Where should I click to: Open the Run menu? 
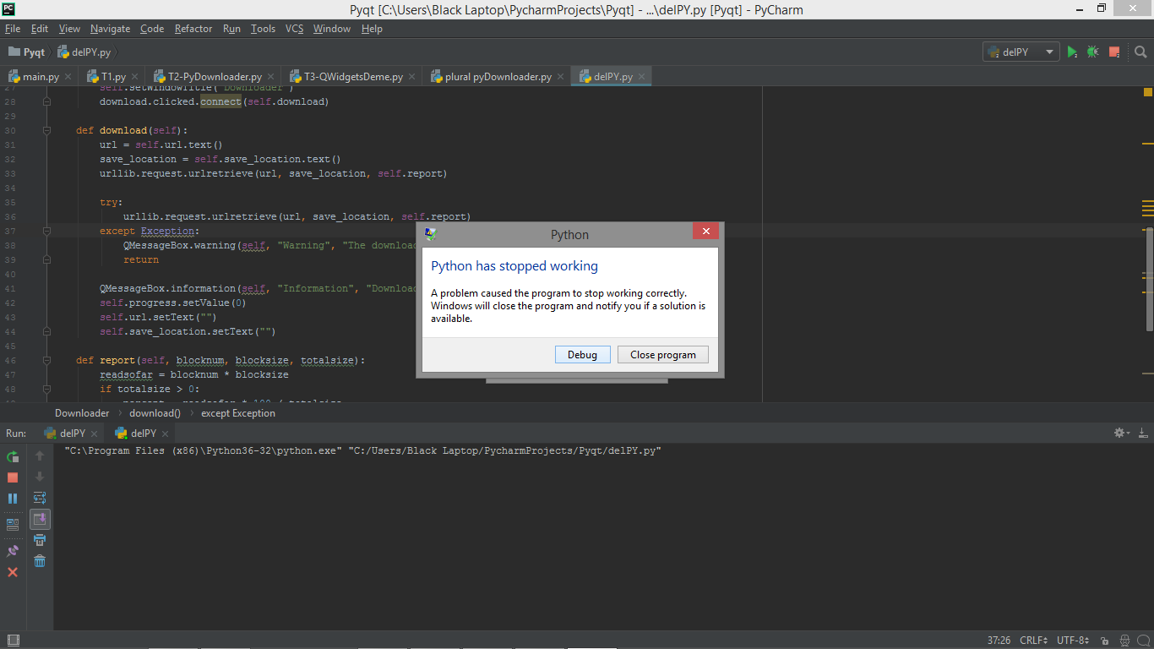tap(231, 29)
